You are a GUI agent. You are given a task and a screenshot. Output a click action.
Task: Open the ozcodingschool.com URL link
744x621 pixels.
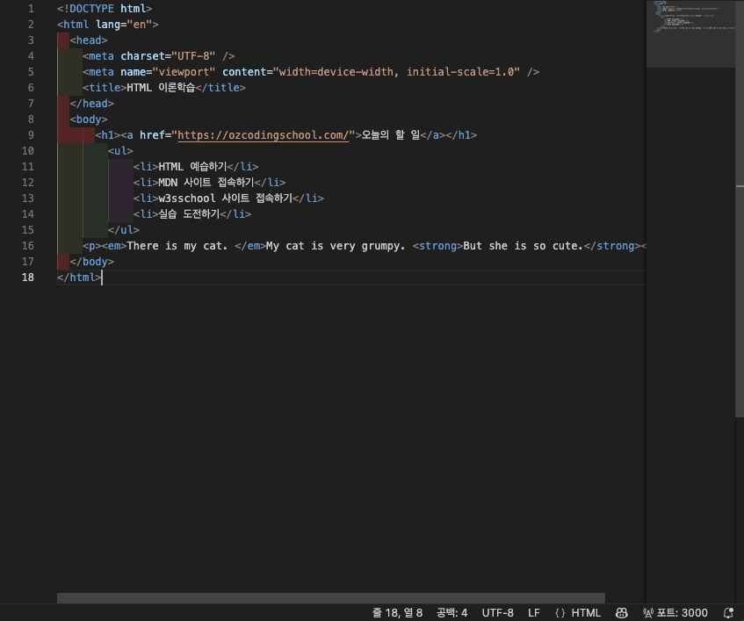point(264,135)
